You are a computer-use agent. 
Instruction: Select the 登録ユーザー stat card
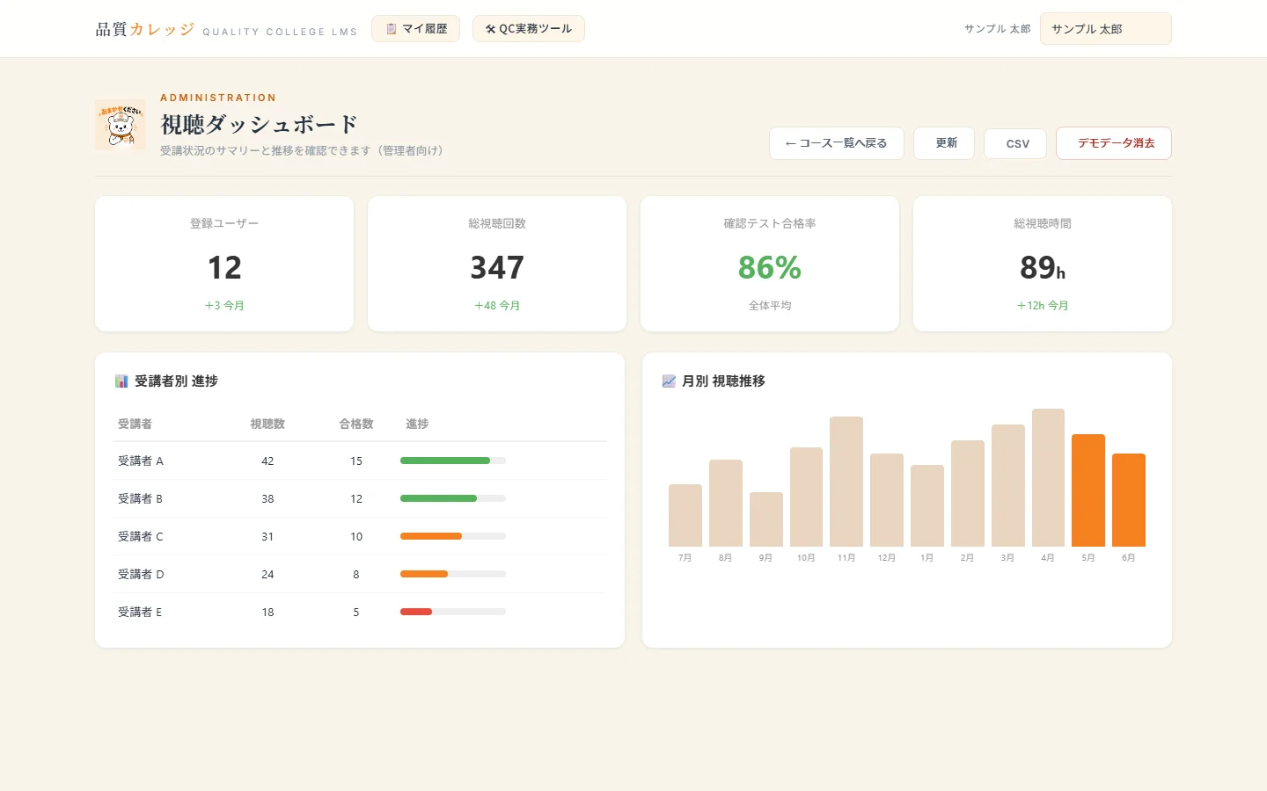pyautogui.click(x=224, y=264)
